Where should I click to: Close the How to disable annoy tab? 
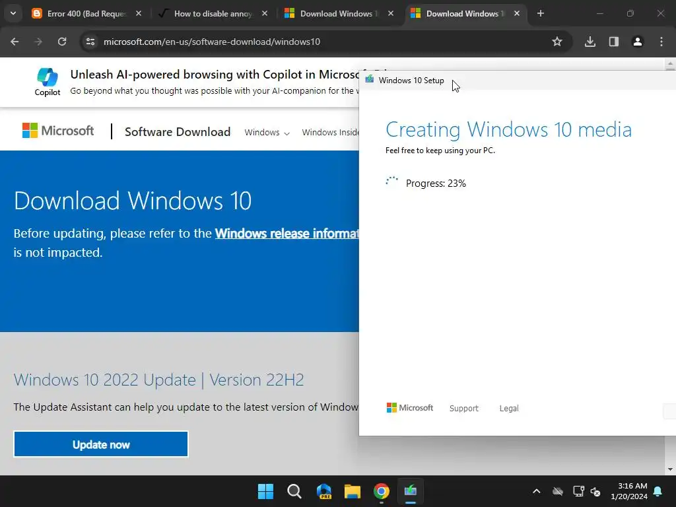(265, 13)
